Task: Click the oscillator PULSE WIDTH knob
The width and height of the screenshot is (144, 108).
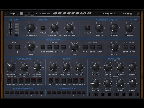Action: [x=24, y=67]
